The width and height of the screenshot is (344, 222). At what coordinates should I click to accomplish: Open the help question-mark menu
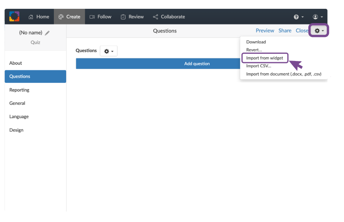[299, 17]
